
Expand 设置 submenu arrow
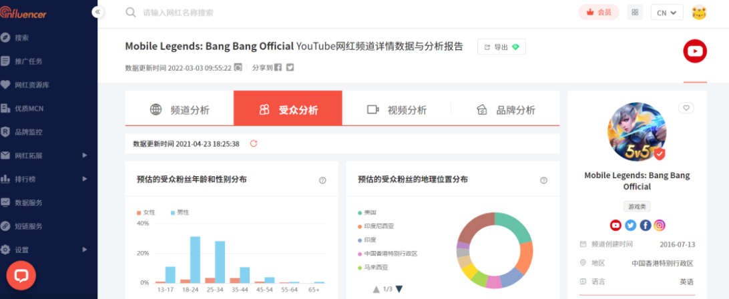pos(85,249)
